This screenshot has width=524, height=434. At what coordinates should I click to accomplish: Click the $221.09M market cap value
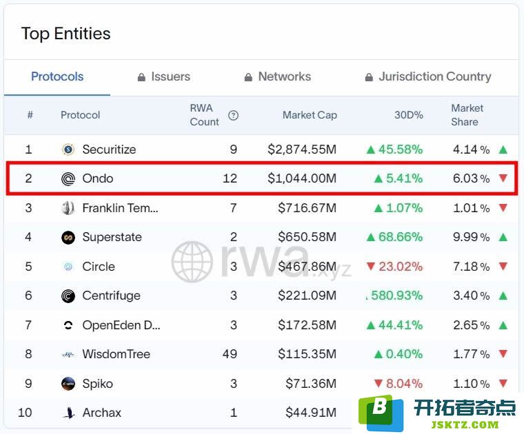pos(307,296)
